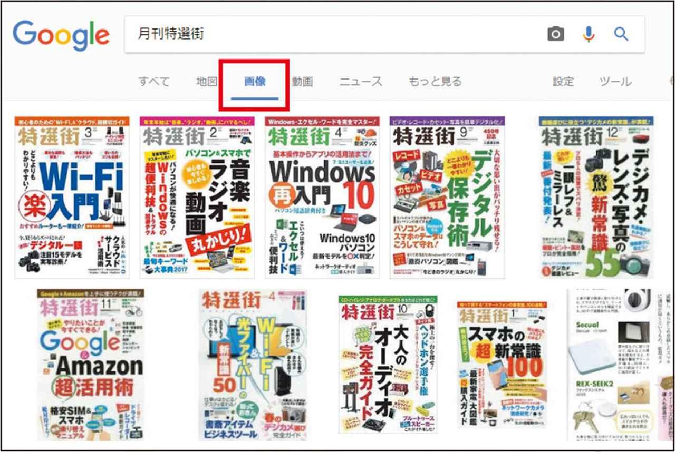The height and width of the screenshot is (452, 675).
Task: Focus the search box containing 月刊特選街
Action: 384,34
